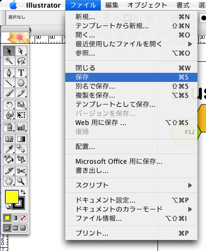Select the Column Graph tool

pyautogui.click(x=21, y=127)
